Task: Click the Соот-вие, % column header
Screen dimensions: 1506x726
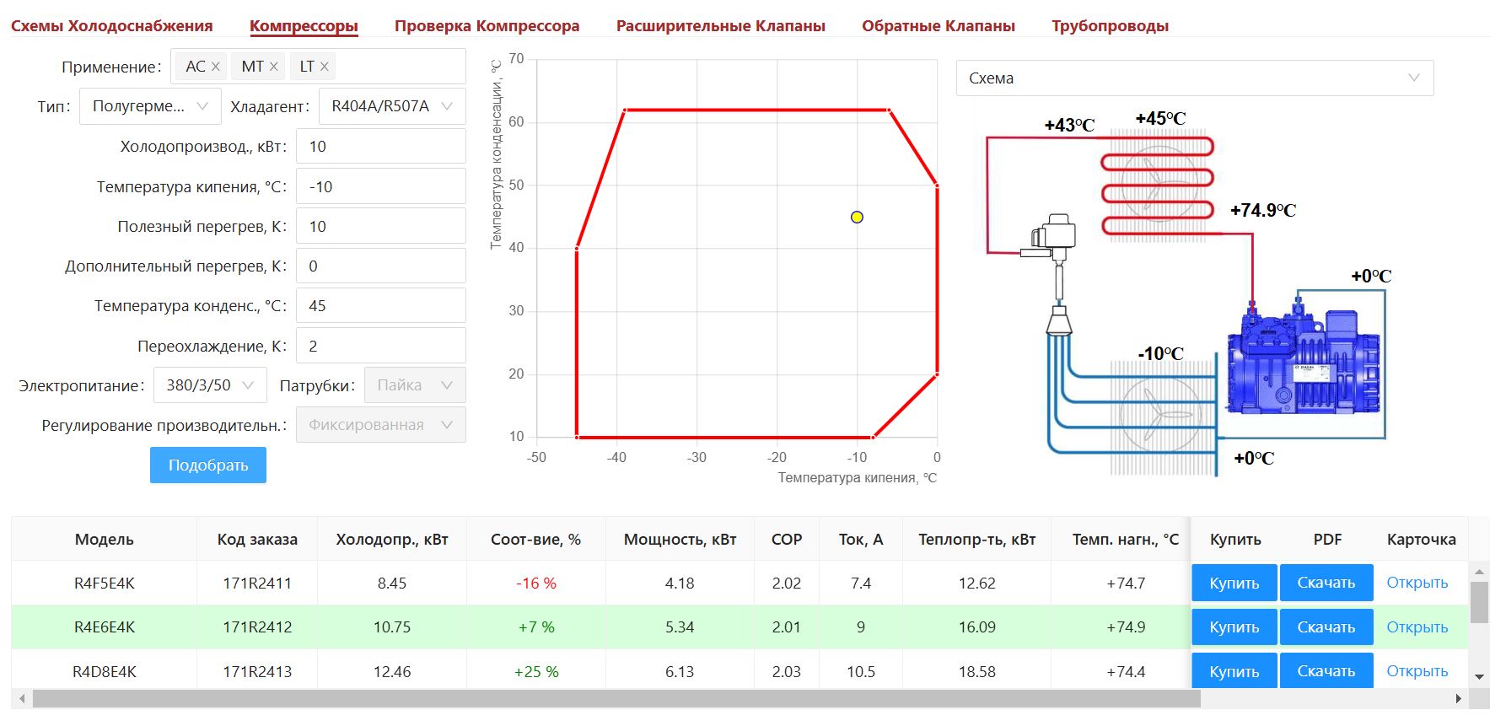Action: tap(536, 540)
